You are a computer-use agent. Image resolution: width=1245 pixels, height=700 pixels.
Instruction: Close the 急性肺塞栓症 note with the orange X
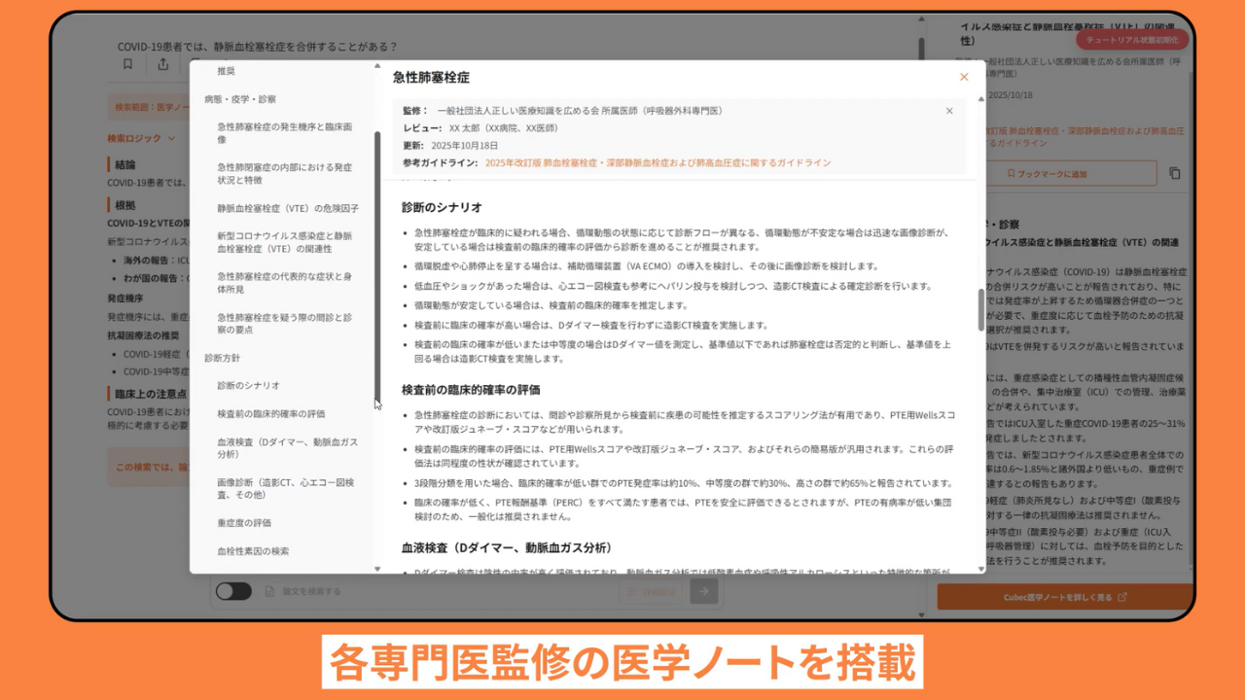point(964,77)
